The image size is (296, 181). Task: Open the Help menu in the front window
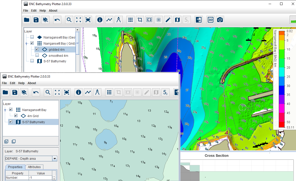[22, 83]
